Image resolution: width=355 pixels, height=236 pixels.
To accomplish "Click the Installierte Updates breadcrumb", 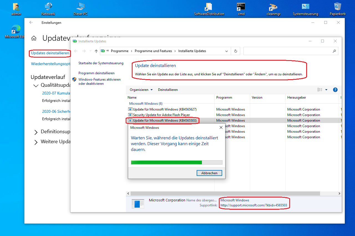I will tap(192, 51).
